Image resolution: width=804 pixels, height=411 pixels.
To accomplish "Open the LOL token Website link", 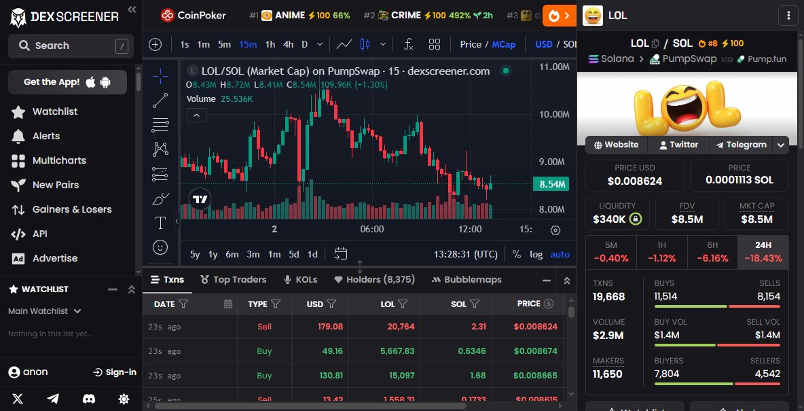I will 617,145.
